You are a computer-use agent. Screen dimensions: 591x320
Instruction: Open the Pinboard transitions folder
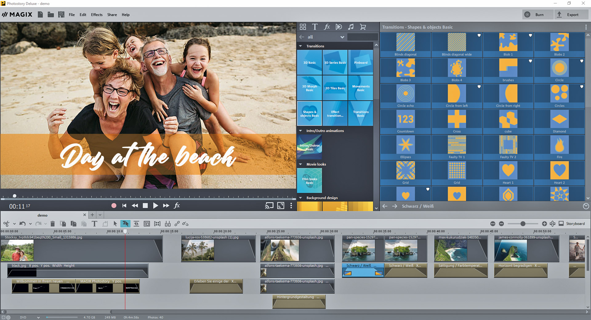(x=361, y=62)
